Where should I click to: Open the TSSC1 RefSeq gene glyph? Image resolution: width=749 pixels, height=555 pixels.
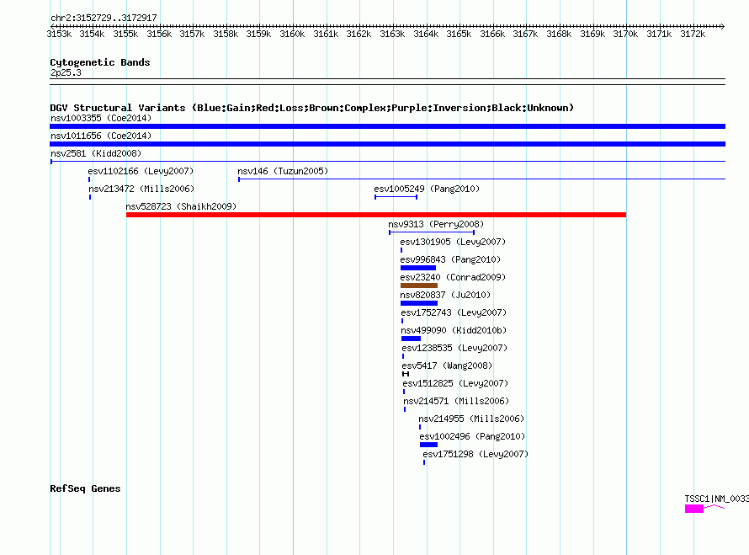click(693, 509)
